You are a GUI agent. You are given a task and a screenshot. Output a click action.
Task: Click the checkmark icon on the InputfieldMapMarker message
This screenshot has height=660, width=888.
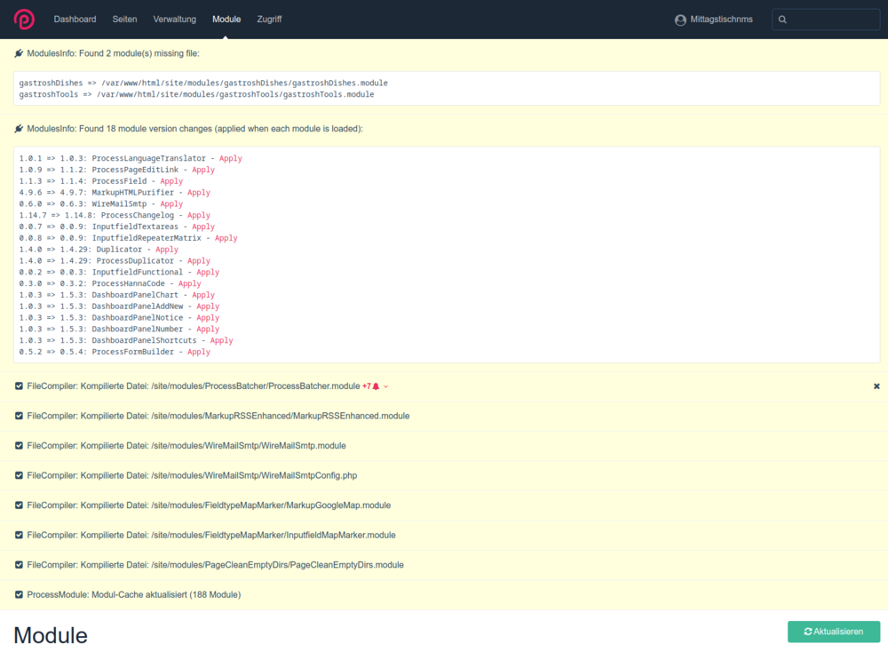point(19,535)
